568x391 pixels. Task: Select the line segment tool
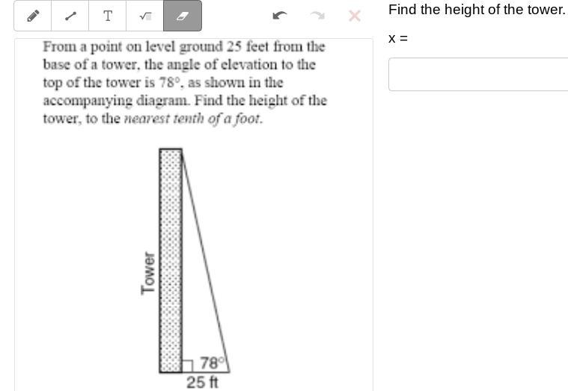70,16
